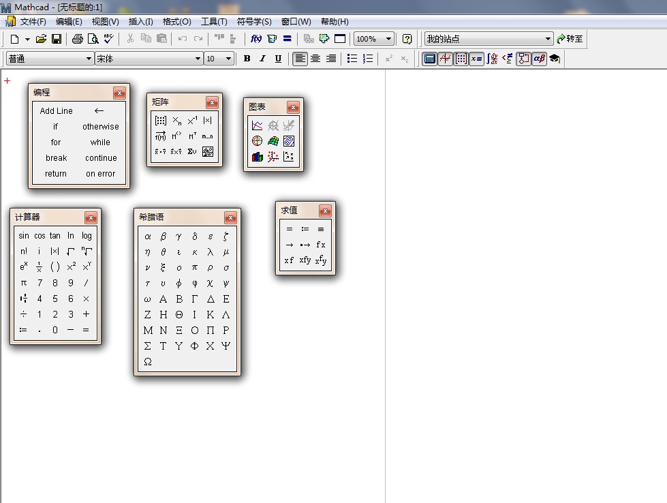Close the 希腊语 Greek palette
This screenshot has height=503, width=667.
click(230, 218)
